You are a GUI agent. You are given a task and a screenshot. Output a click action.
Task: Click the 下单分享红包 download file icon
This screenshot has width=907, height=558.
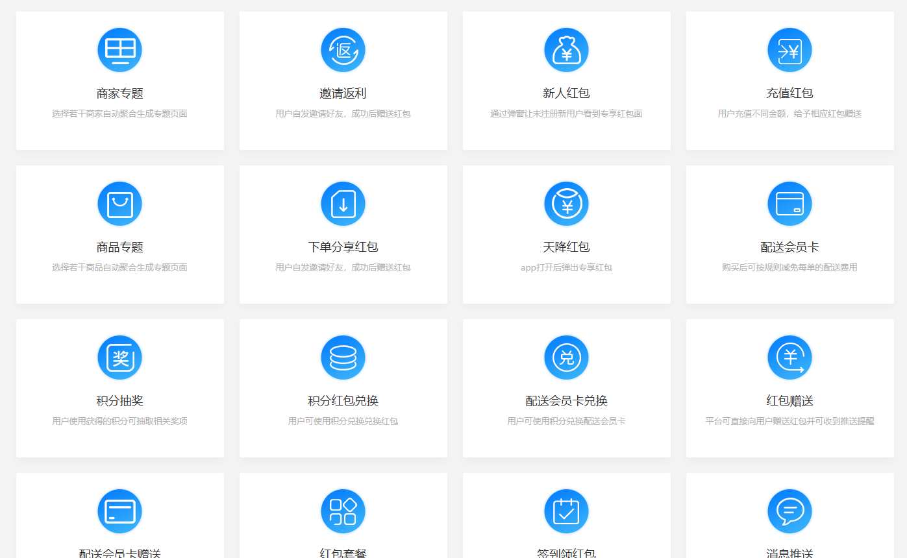[343, 204]
